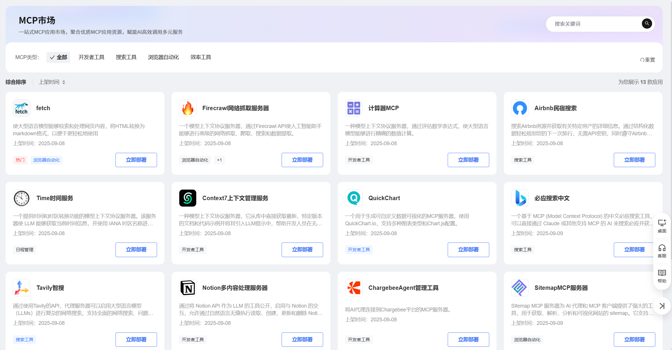Click the calculator MCP icon
Screen dimensions: 672x350
pyautogui.click(x=354, y=108)
